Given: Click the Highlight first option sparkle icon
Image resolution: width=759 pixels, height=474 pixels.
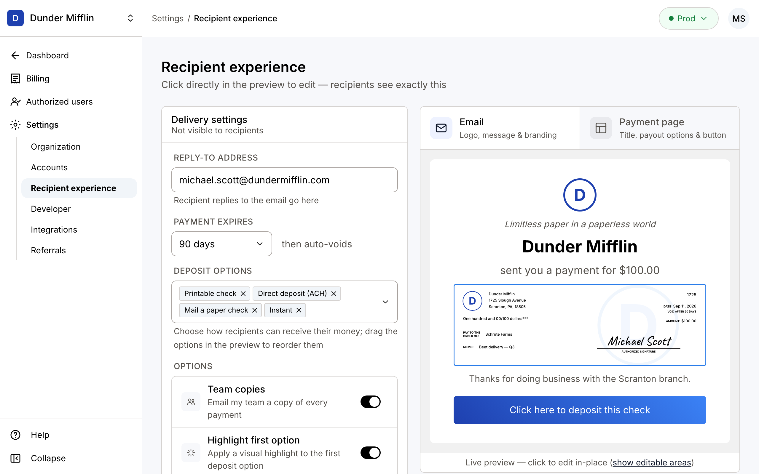Looking at the screenshot, I should pos(191,453).
